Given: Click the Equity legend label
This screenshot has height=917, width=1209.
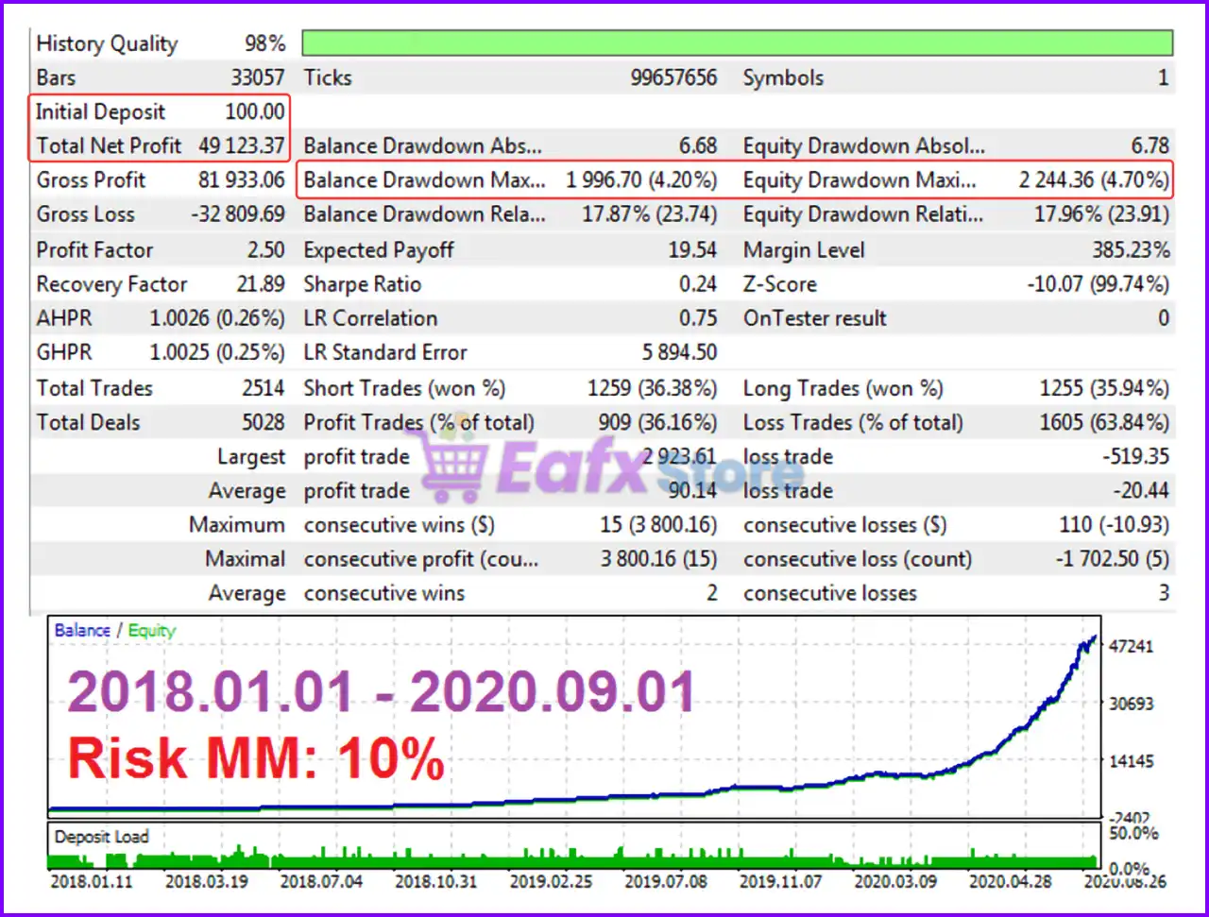Looking at the screenshot, I should coord(152,630).
